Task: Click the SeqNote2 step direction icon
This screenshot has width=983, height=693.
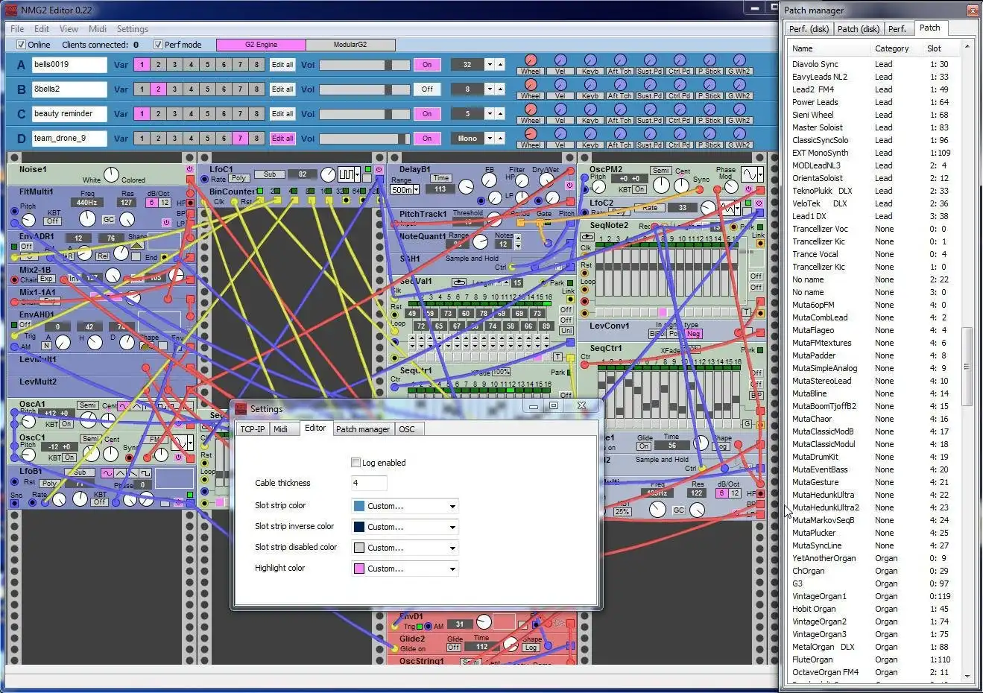Action: click(x=587, y=237)
